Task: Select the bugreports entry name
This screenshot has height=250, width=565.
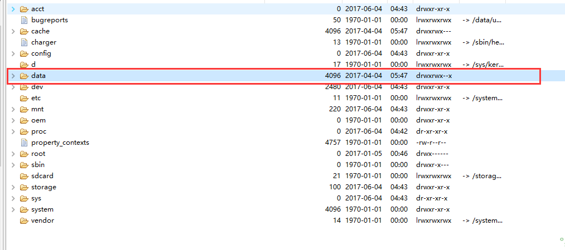Action: click(50, 20)
